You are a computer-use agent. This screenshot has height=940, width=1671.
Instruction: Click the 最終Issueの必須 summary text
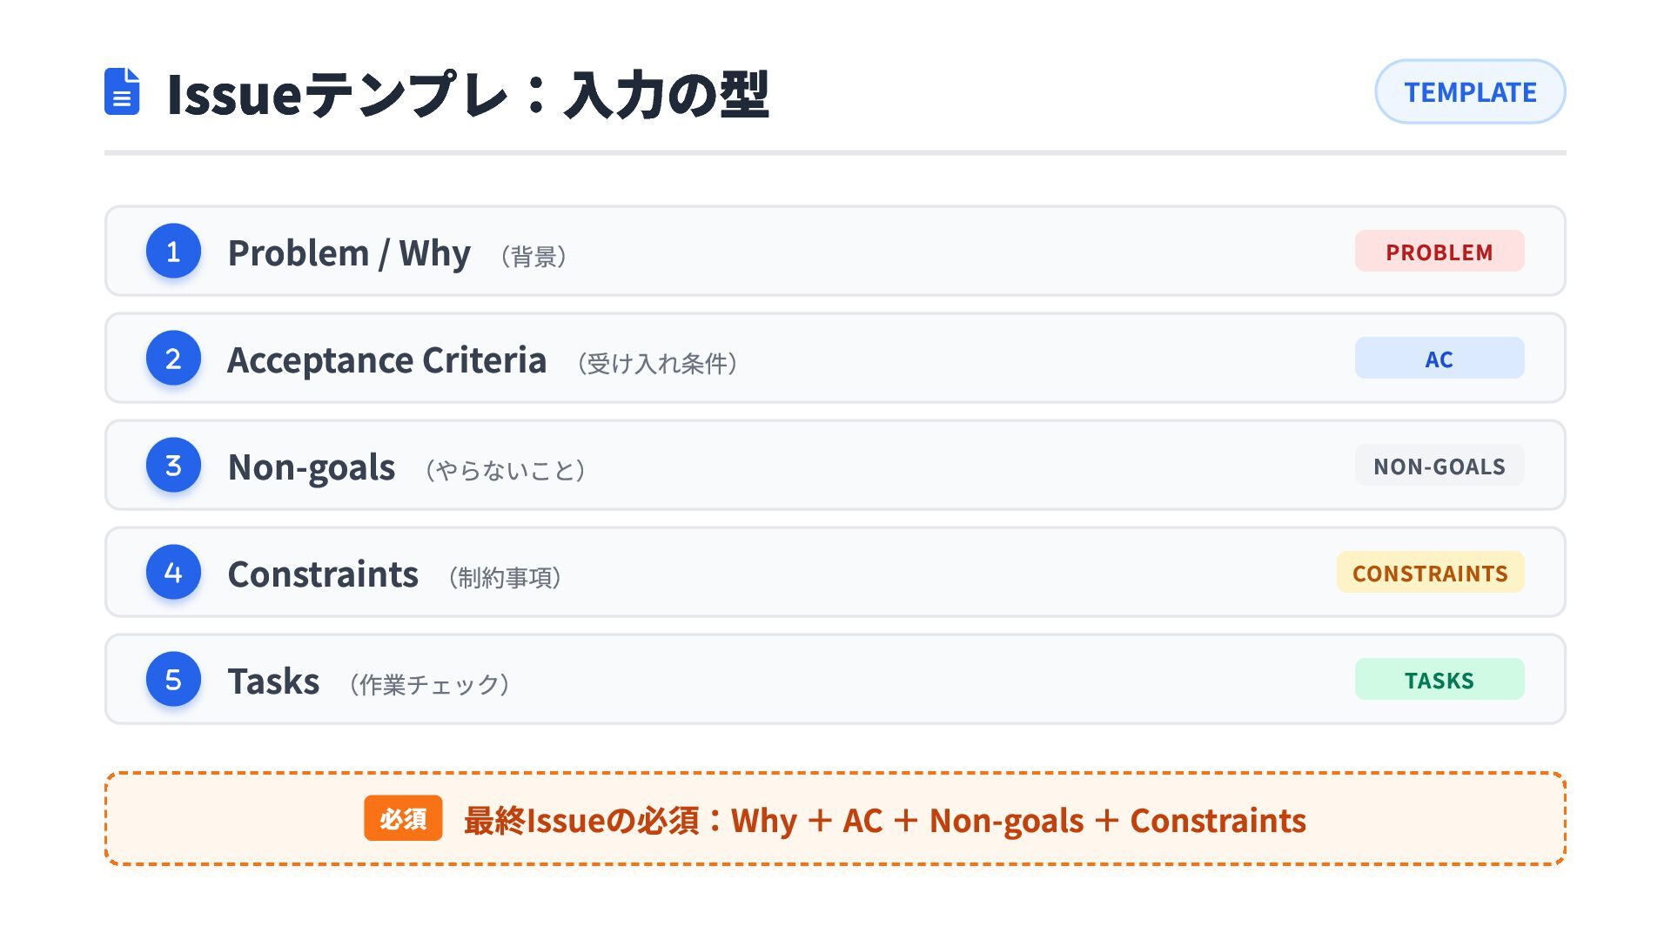tap(884, 821)
